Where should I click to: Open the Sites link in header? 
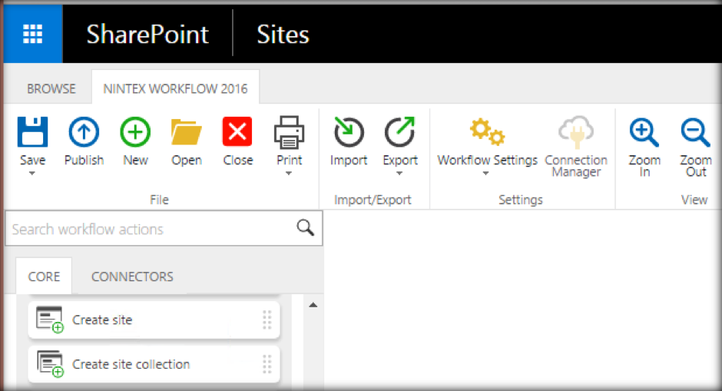[283, 35]
